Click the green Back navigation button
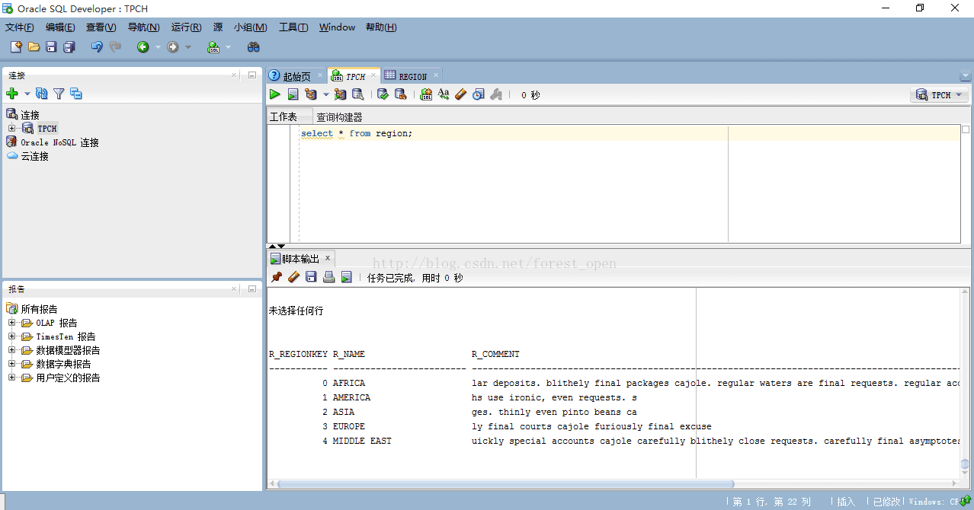The image size is (974, 510). coord(143,47)
